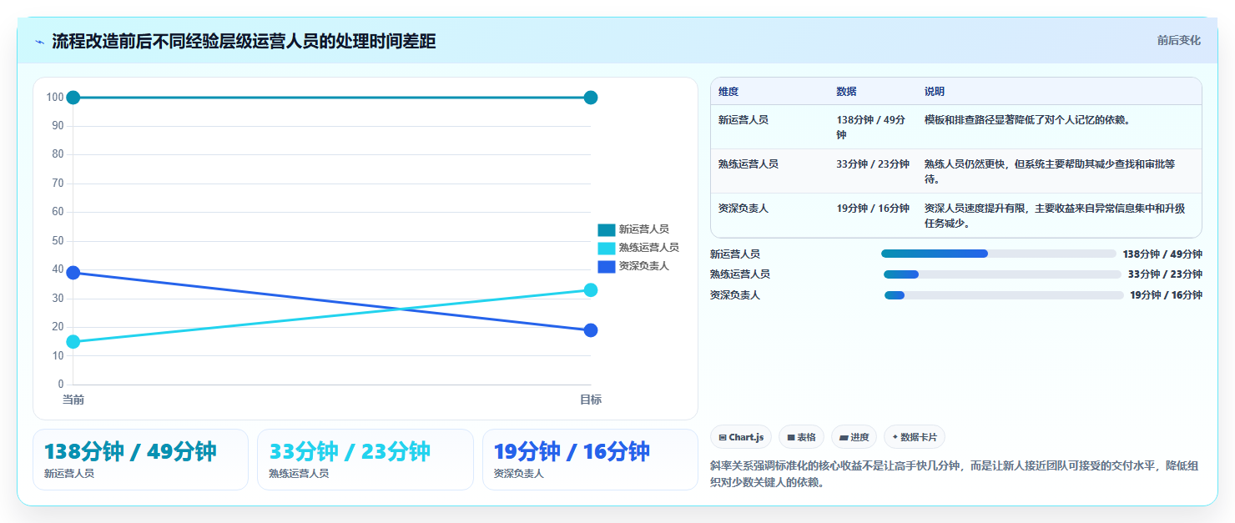Click the 新运营人员 data point at 目标
The image size is (1235, 523).
591,98
